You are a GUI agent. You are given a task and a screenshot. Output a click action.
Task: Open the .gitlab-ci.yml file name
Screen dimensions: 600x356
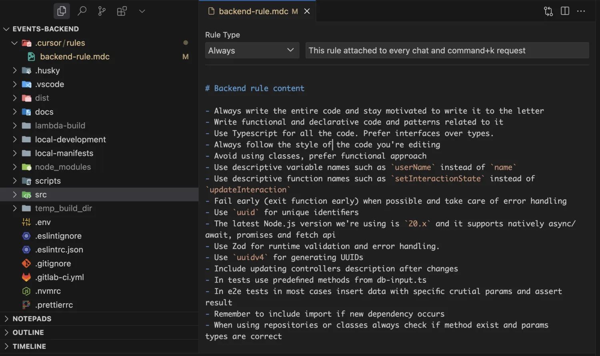tap(60, 277)
